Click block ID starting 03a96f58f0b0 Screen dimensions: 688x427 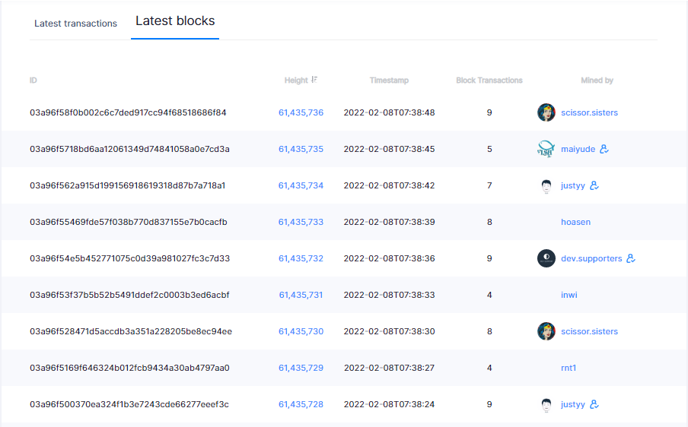coord(128,112)
